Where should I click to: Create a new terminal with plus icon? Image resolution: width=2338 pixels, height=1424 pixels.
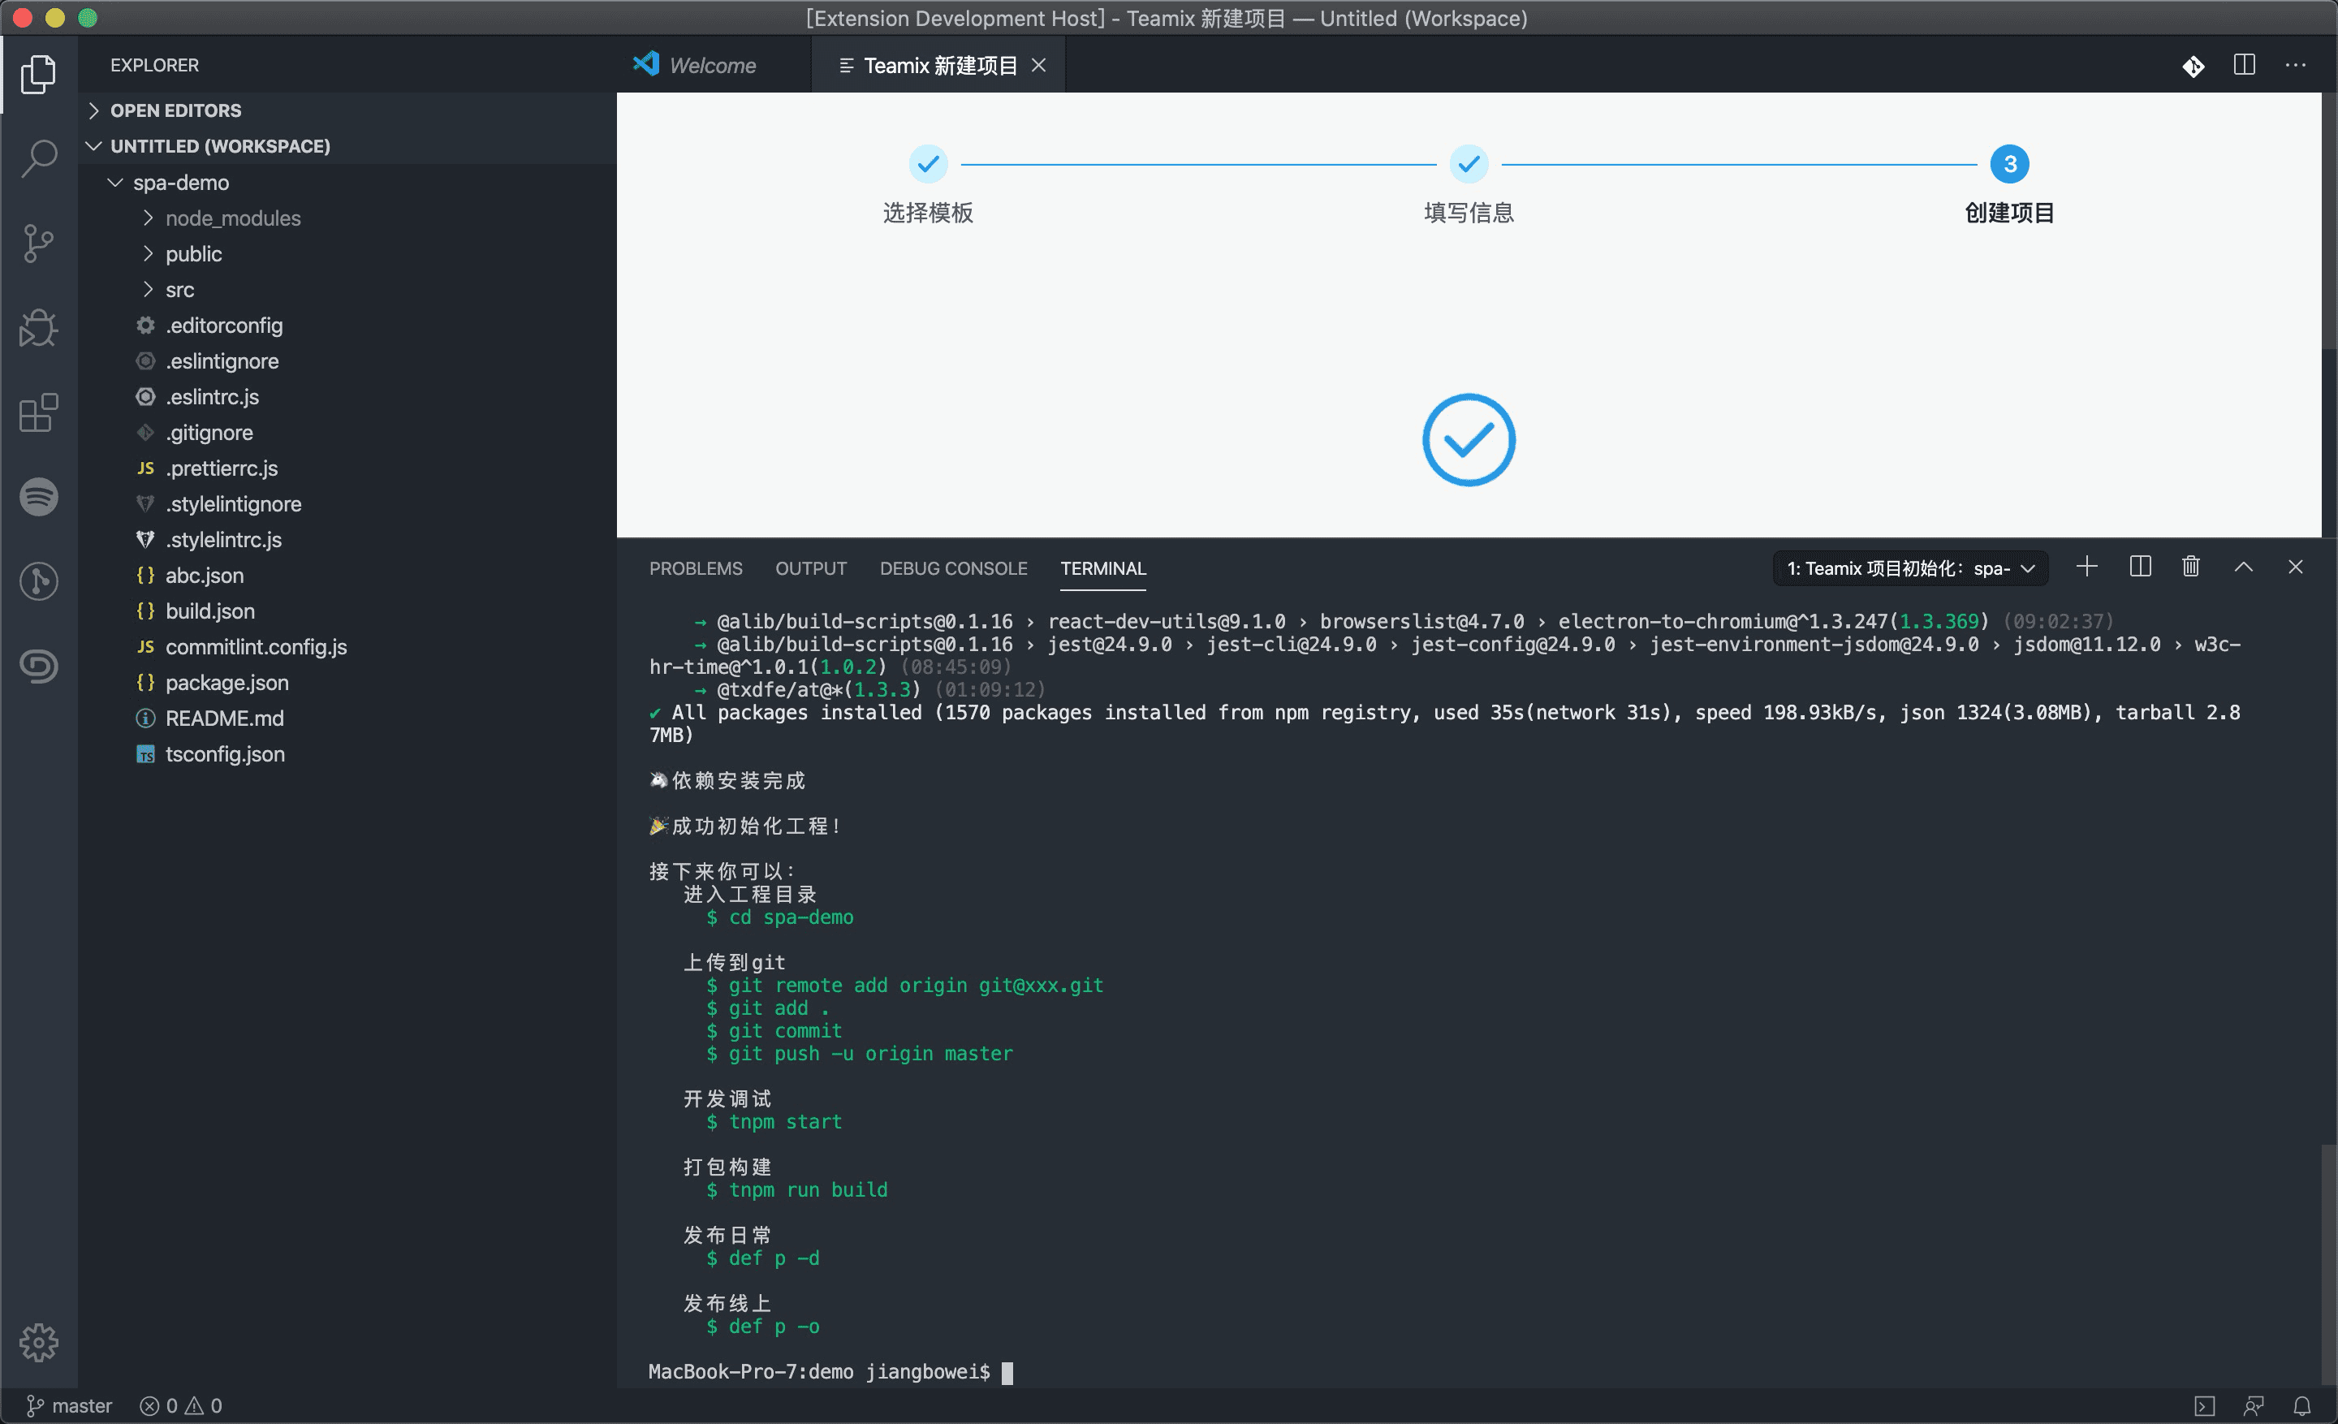point(2086,567)
